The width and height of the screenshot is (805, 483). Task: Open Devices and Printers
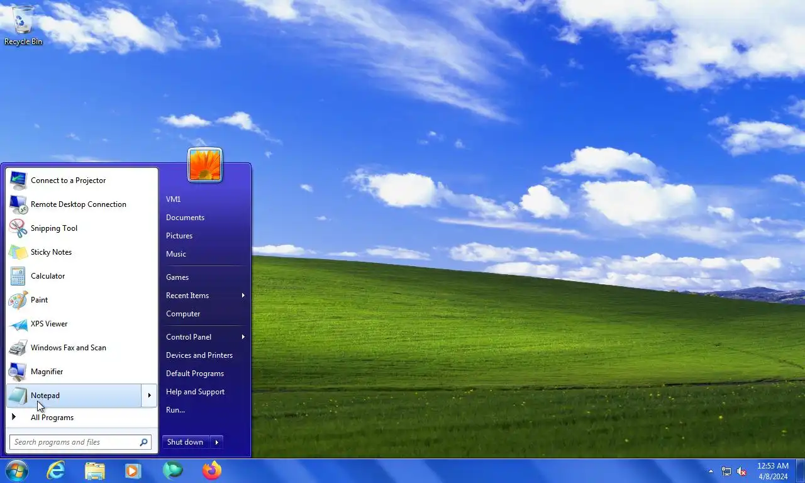pyautogui.click(x=199, y=355)
